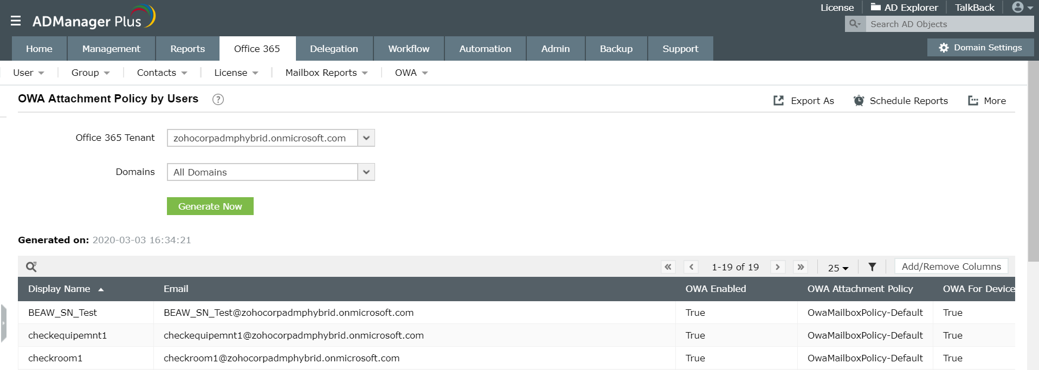Open the Group submenu dropdown
This screenshot has width=1039, height=370.
tap(91, 73)
